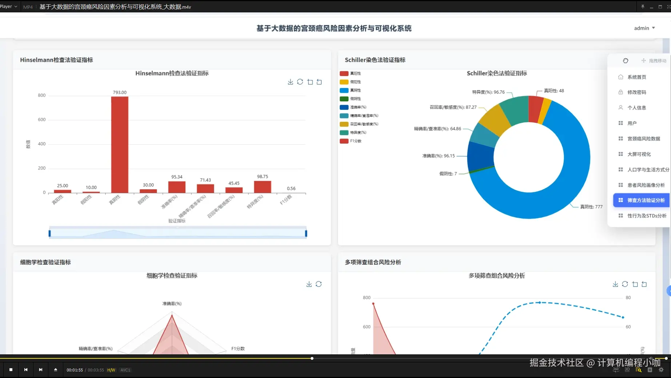The image size is (671, 378).
Task: Download the Hinselmann bar chart as image
Action: [x=290, y=82]
